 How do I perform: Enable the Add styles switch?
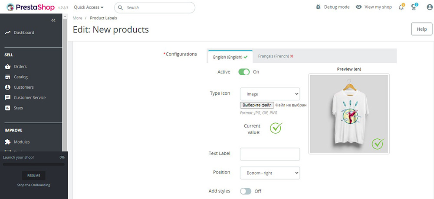click(246, 191)
